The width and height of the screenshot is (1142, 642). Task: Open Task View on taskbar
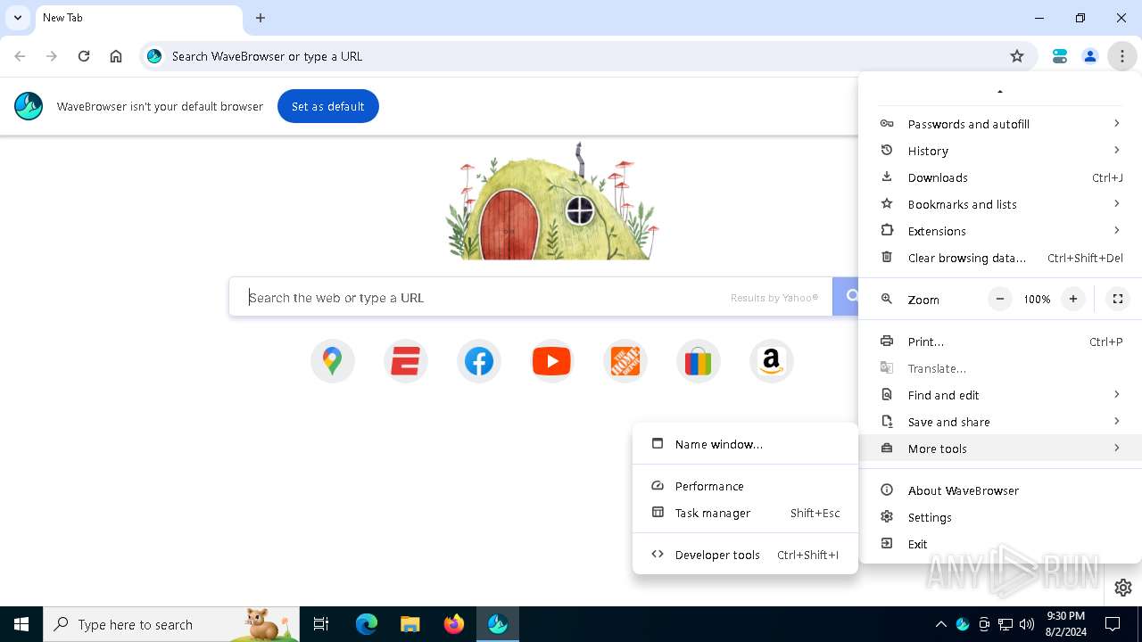(x=321, y=624)
